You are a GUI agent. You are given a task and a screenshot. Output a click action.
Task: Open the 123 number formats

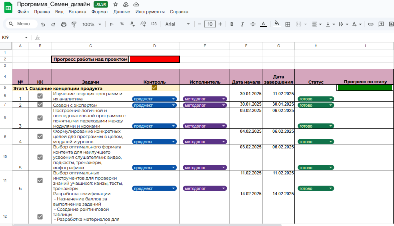click(x=154, y=24)
